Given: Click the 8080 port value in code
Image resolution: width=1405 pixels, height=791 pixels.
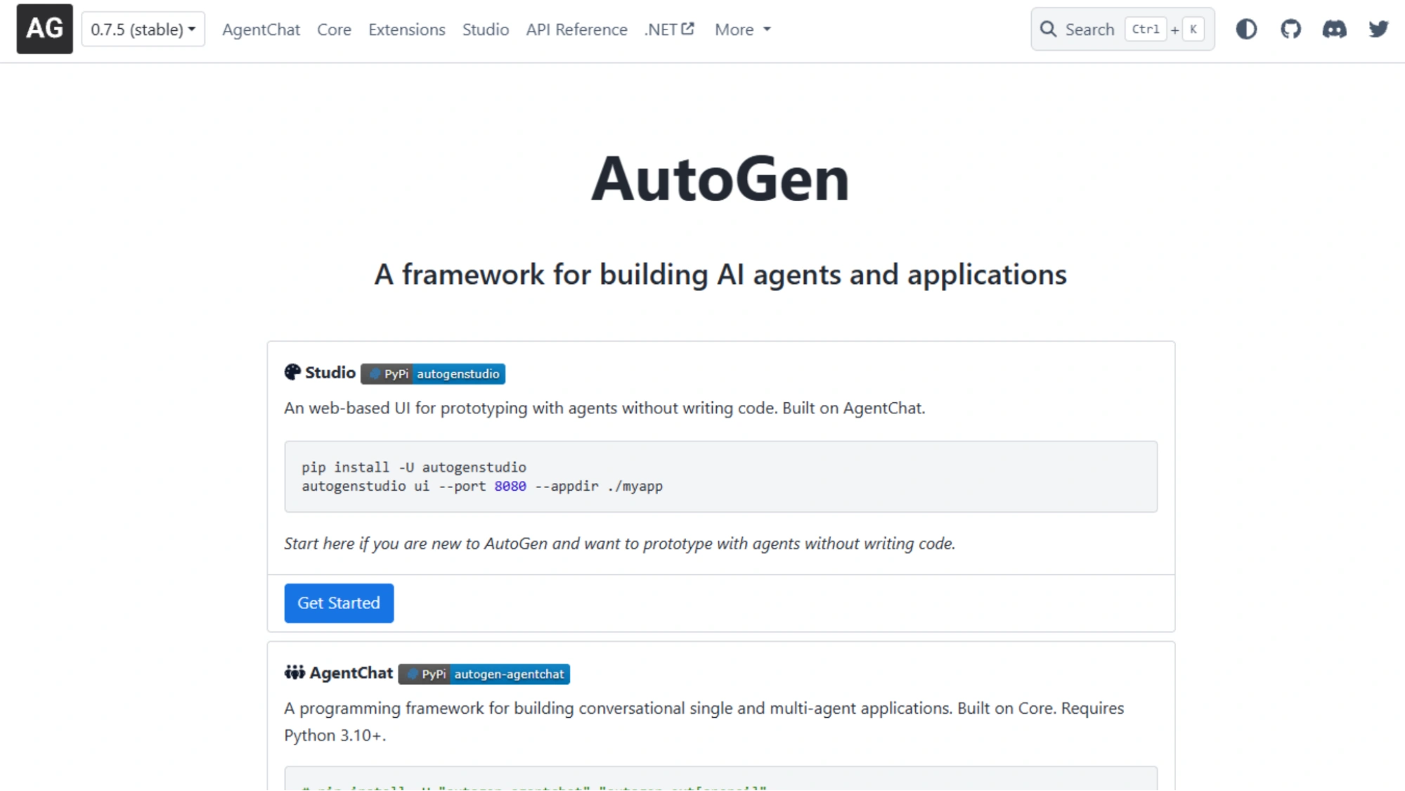Looking at the screenshot, I should pyautogui.click(x=510, y=486).
